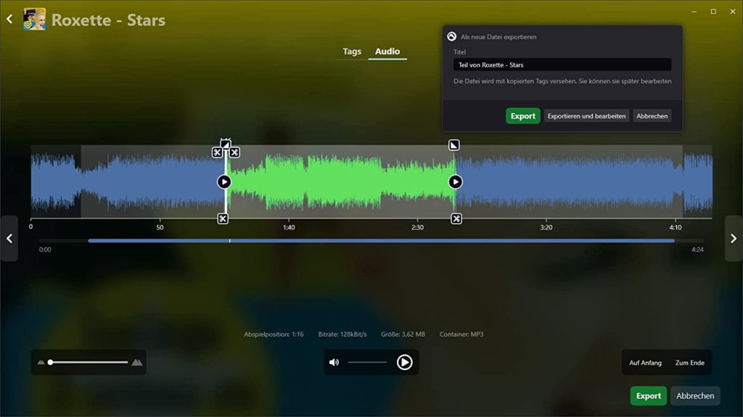Click the '4:24' total duration label
The width and height of the screenshot is (743, 417).
[x=697, y=250]
